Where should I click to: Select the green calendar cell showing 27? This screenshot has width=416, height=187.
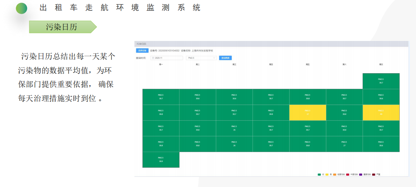tap(344, 144)
